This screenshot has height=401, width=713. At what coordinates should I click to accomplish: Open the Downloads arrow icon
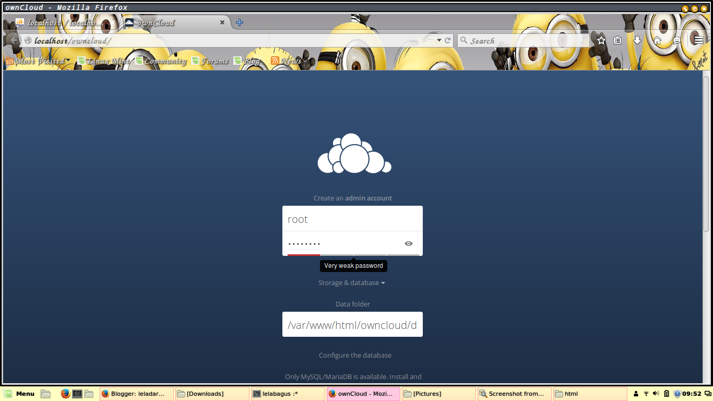637,40
